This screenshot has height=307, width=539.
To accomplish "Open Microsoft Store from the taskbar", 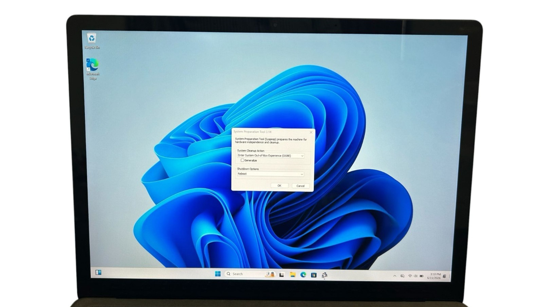I will 314,275.
